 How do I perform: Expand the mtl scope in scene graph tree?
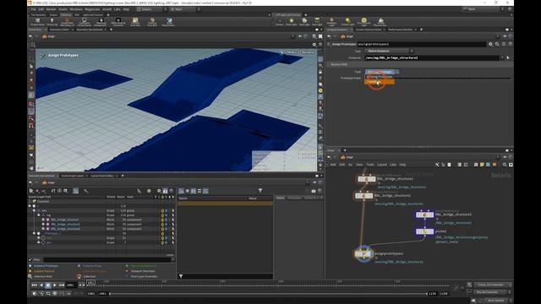coord(39,238)
